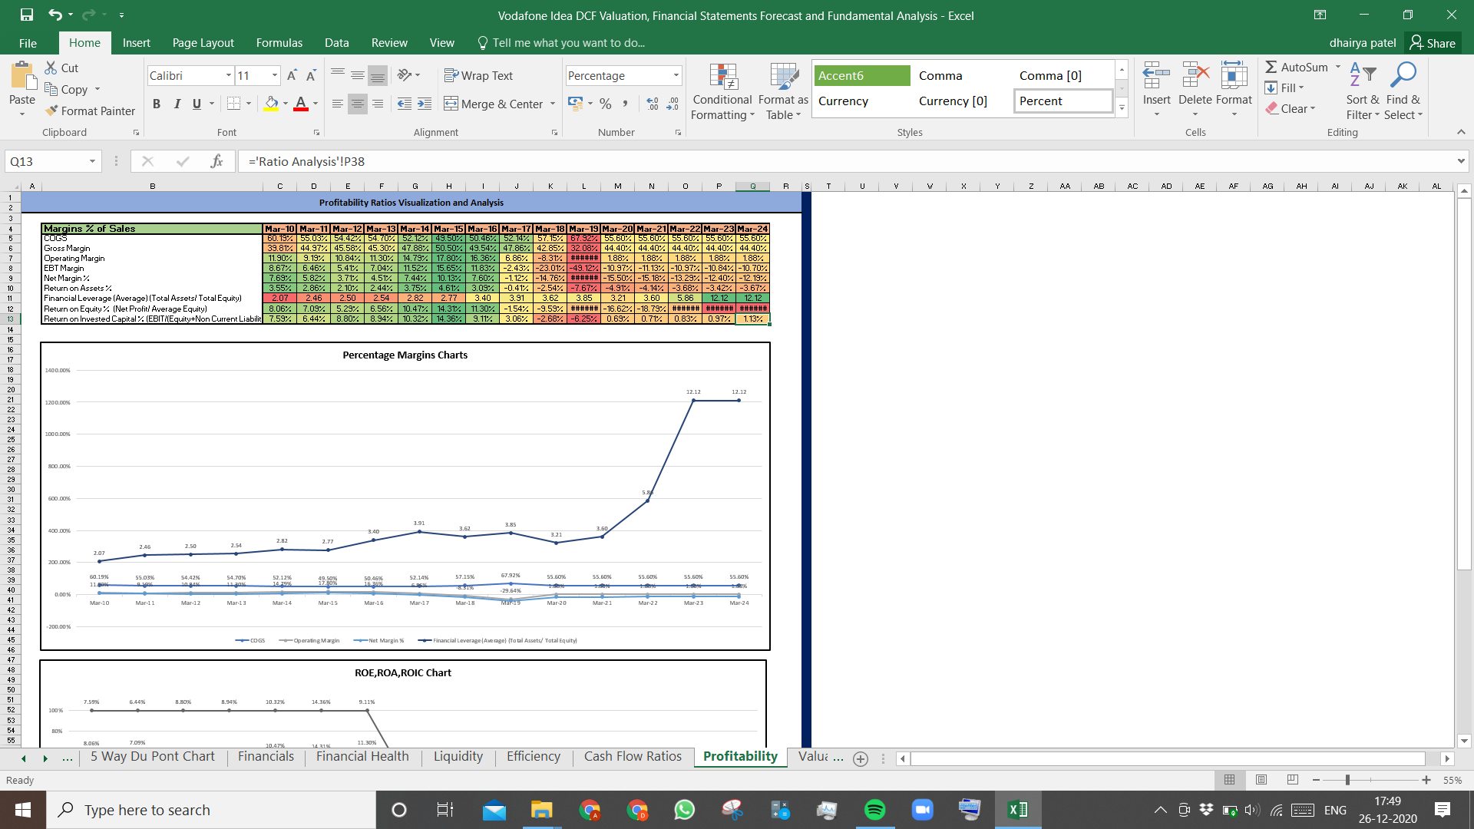Open Percentage number format dropdown
The image size is (1474, 829).
[x=676, y=75]
